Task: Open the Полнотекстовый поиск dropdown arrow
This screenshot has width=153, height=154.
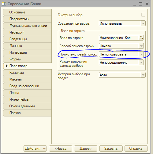Action: click(x=141, y=54)
